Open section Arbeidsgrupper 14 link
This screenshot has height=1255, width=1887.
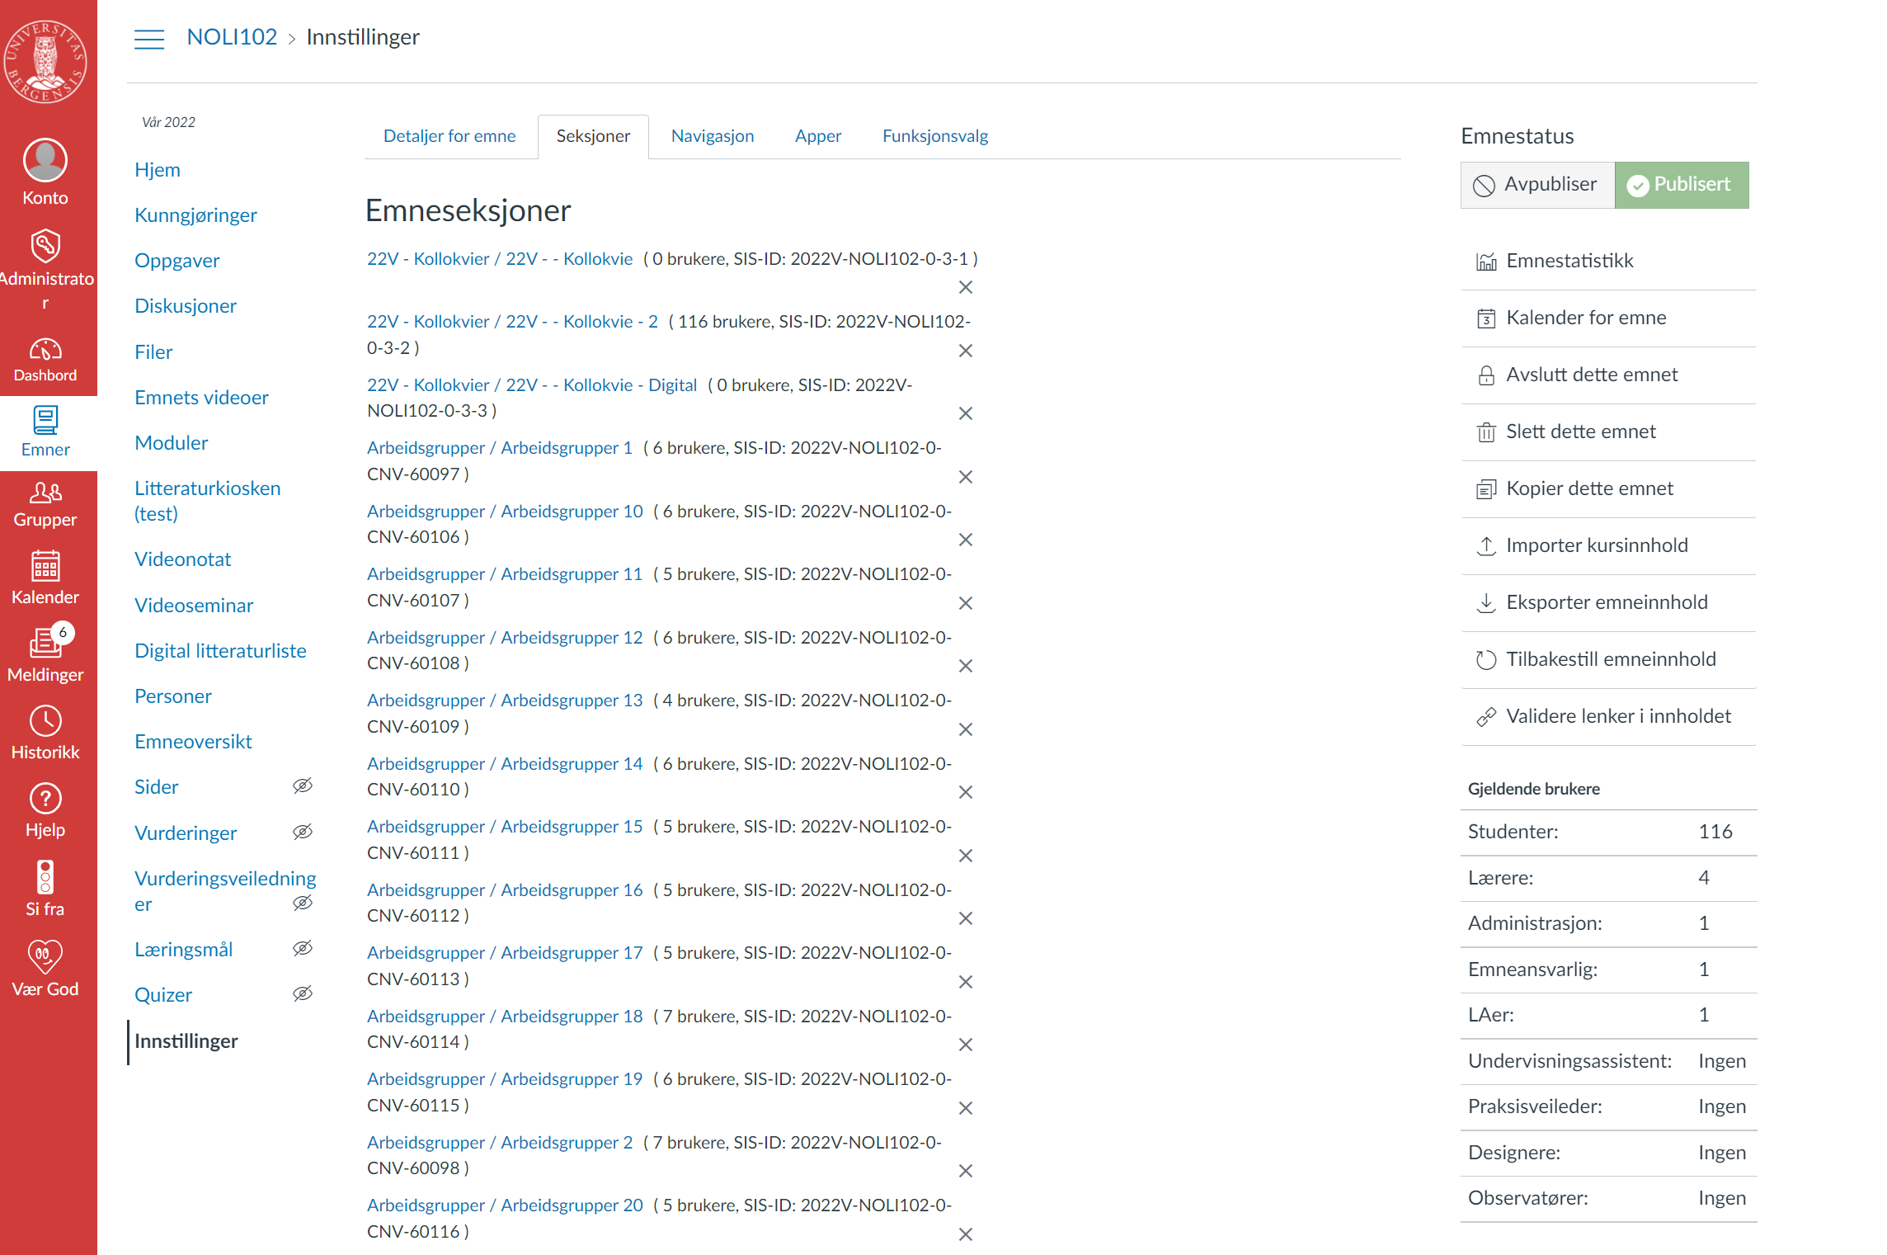click(505, 764)
